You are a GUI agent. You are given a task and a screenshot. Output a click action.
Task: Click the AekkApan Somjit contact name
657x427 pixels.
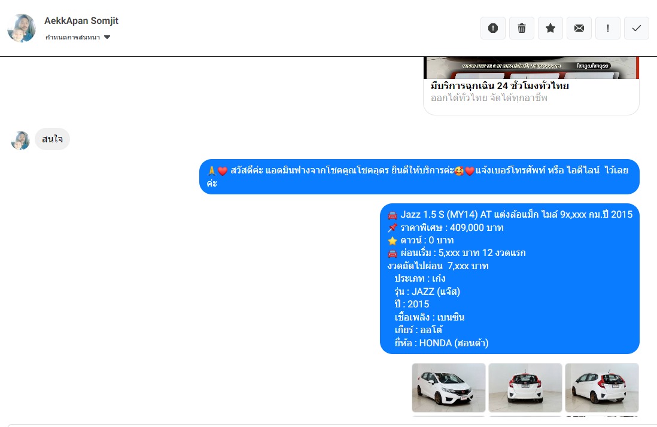click(81, 20)
